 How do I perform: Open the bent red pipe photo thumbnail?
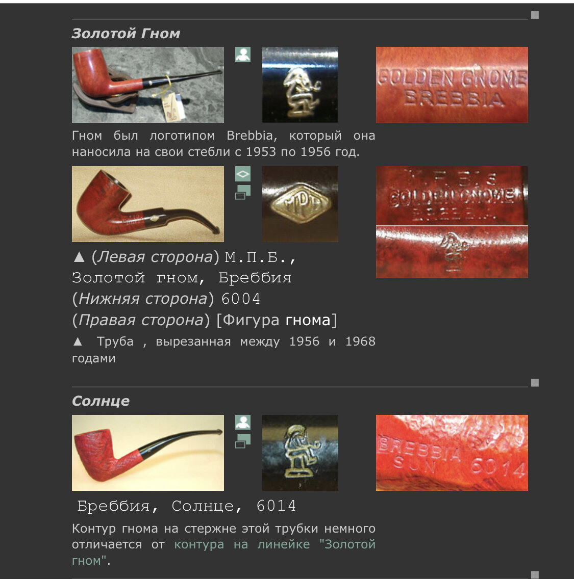click(148, 204)
